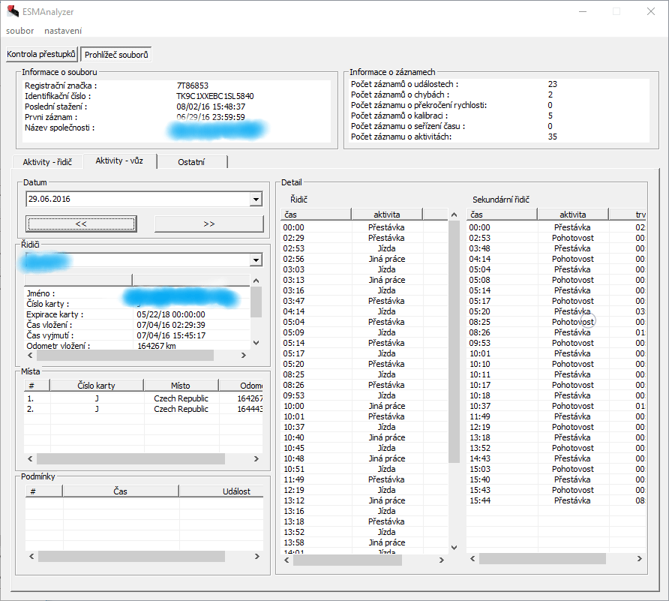Select the Prohlížeč souborů tab
Image resolution: width=669 pixels, height=601 pixels.
pyautogui.click(x=116, y=55)
